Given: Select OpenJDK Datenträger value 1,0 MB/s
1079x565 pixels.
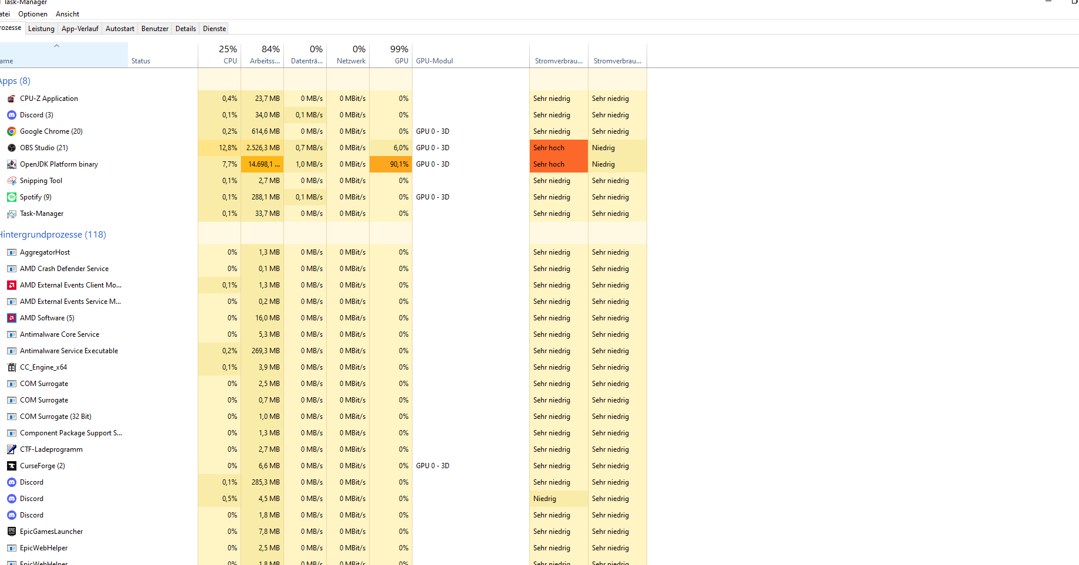Looking at the screenshot, I should [x=305, y=164].
